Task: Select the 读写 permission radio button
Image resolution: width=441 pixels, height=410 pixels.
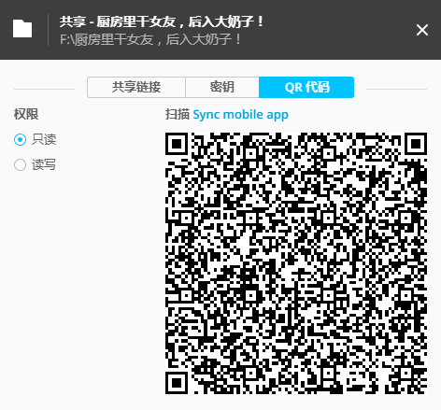Action: [20, 164]
